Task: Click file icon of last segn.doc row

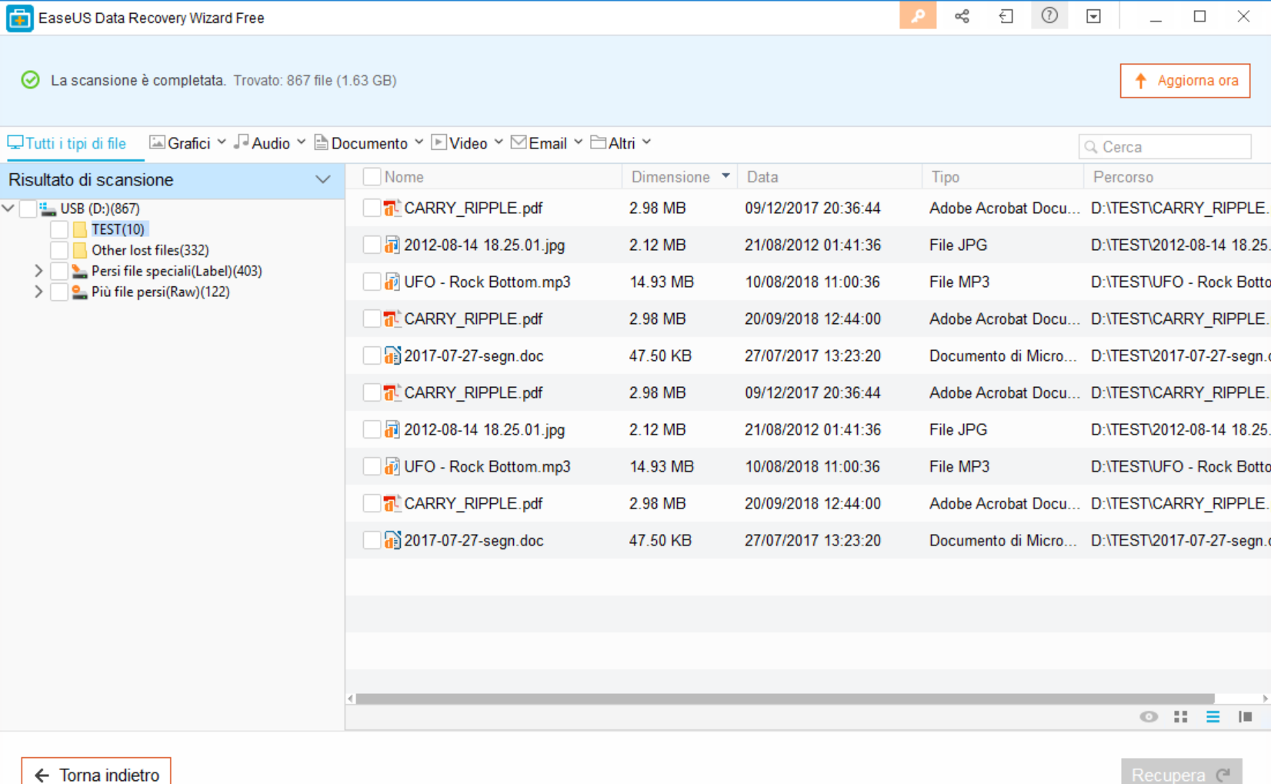Action: 392,540
